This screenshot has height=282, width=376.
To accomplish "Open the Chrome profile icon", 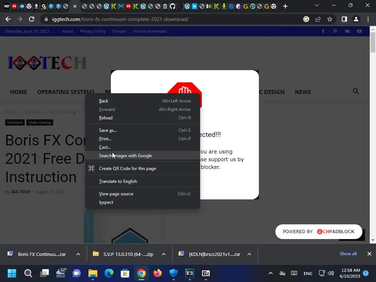I will coord(356,19).
